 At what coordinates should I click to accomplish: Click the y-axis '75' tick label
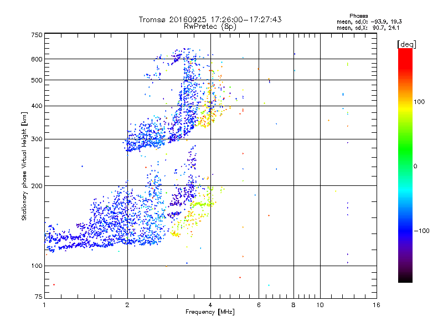point(39,297)
